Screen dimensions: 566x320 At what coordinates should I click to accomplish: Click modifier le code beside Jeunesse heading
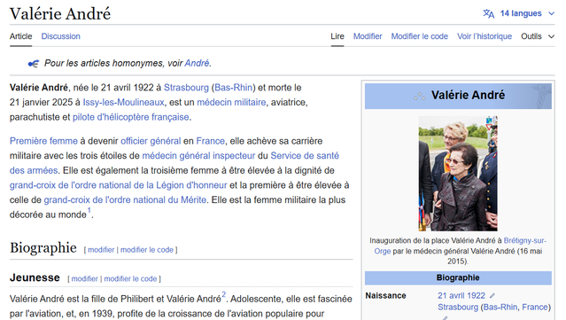pos(130,279)
